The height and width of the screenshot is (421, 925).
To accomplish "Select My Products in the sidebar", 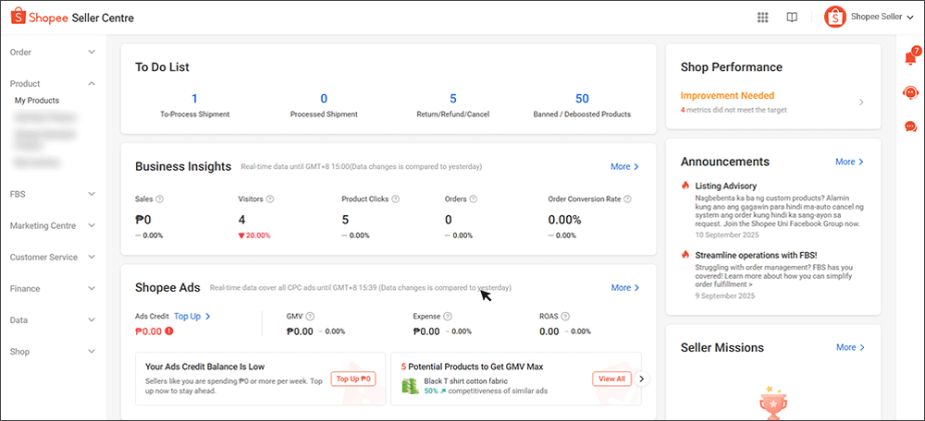I will 37,100.
